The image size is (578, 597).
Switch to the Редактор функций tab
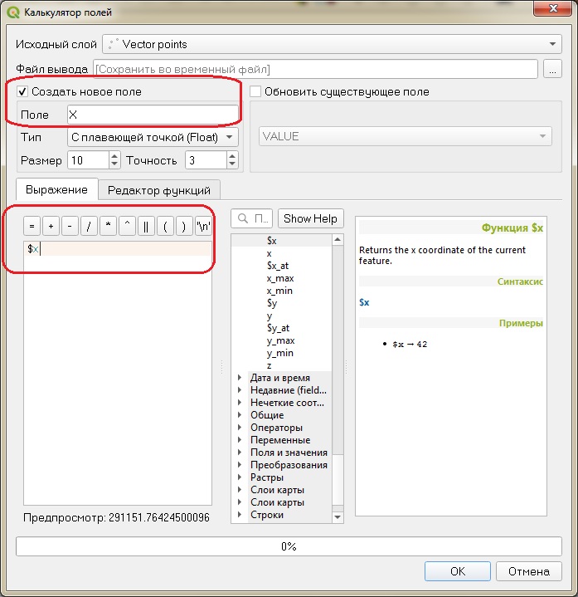click(159, 190)
